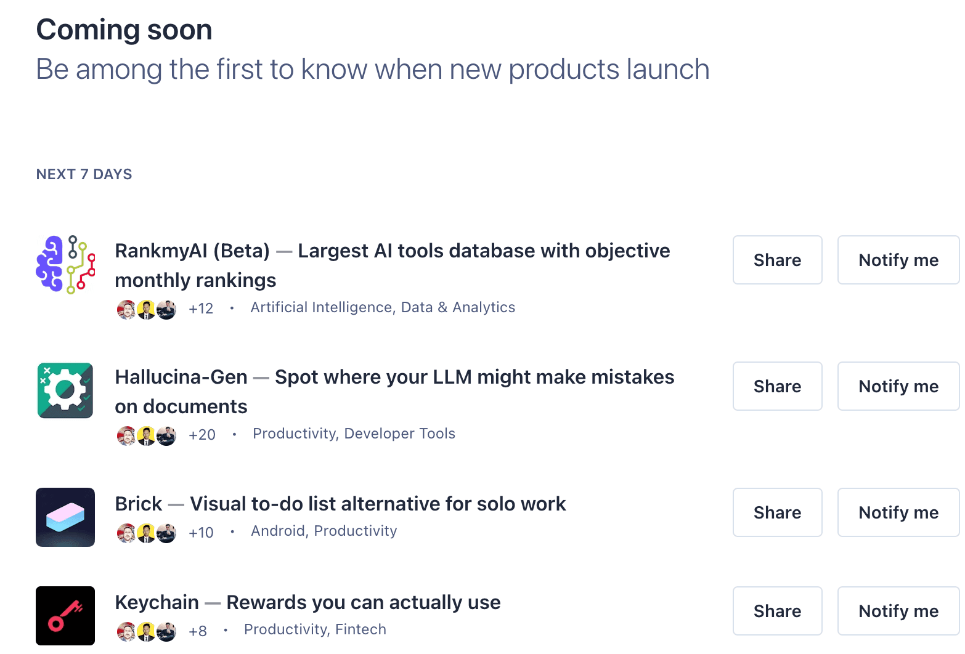965x654 pixels.
Task: Click the Keychain red key logo icon
Action: (65, 616)
